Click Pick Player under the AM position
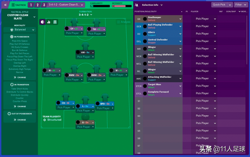This screenshot has height=157, width=250. 85,57
